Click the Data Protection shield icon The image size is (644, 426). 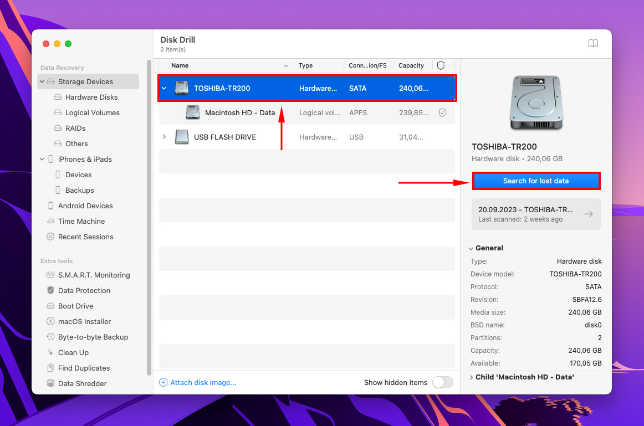coord(50,291)
